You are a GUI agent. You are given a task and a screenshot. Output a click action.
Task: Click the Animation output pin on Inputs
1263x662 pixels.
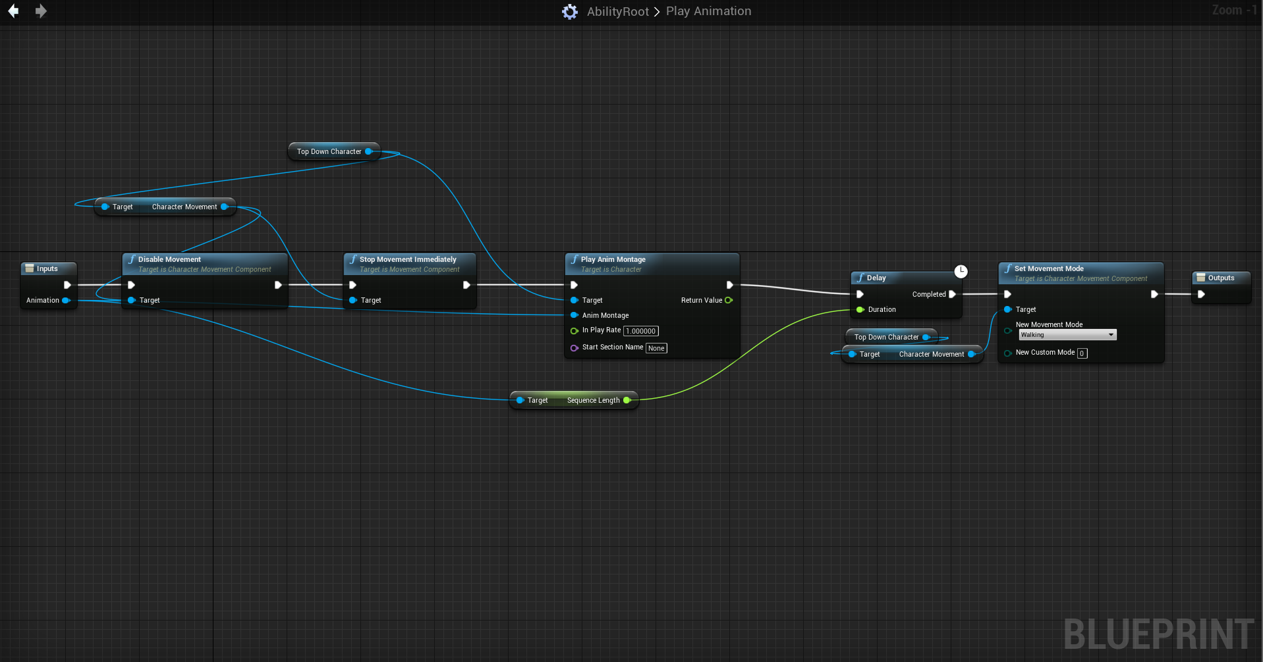pos(66,300)
